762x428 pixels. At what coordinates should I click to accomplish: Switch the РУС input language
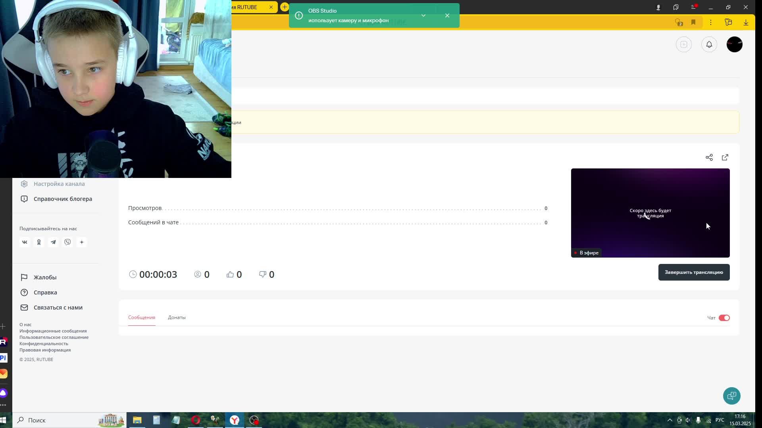(720, 420)
